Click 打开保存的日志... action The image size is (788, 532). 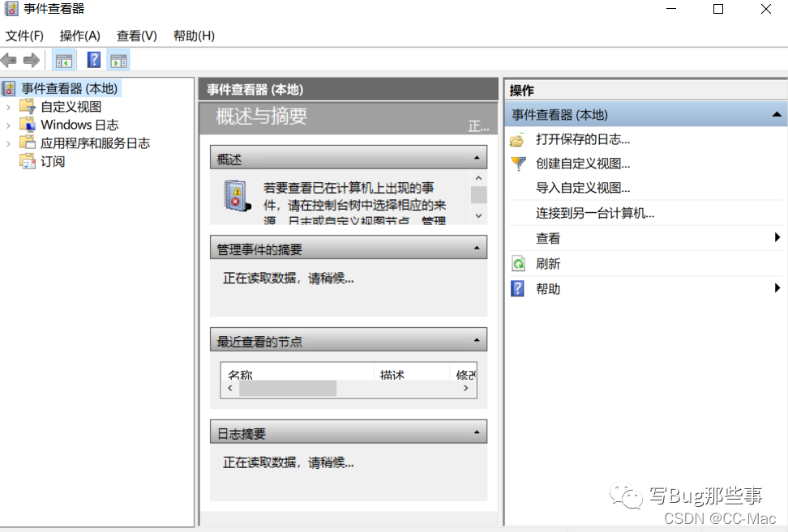point(582,139)
